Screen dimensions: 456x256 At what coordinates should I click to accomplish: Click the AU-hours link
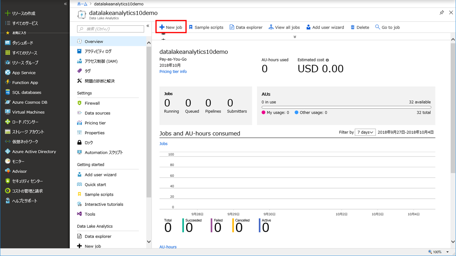click(168, 247)
